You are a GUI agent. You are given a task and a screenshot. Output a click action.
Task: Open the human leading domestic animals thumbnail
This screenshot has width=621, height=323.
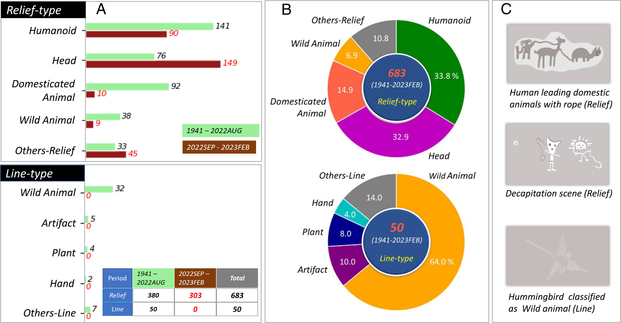tap(559, 53)
